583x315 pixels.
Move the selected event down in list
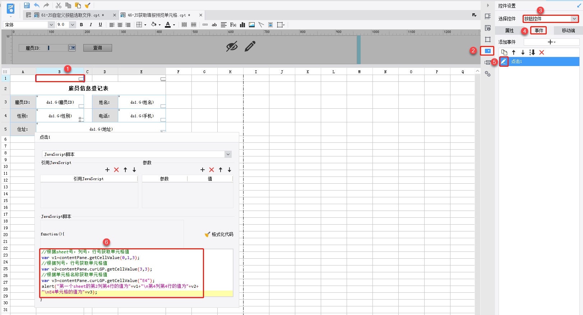[523, 52]
